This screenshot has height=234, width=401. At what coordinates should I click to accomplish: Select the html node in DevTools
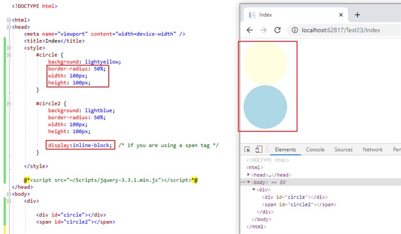coord(255,168)
